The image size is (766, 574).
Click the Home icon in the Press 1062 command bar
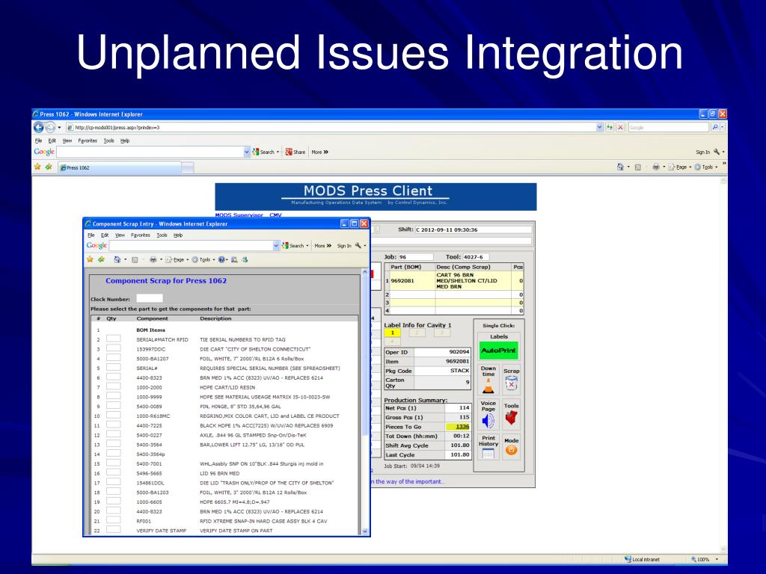pyautogui.click(x=620, y=167)
